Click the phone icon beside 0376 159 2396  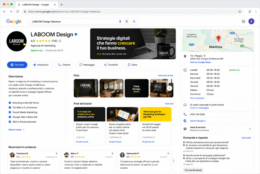[185, 114]
